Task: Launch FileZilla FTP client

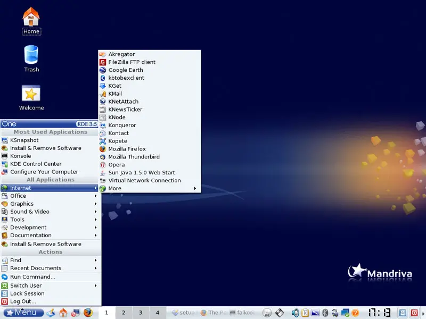Action: coord(150,62)
